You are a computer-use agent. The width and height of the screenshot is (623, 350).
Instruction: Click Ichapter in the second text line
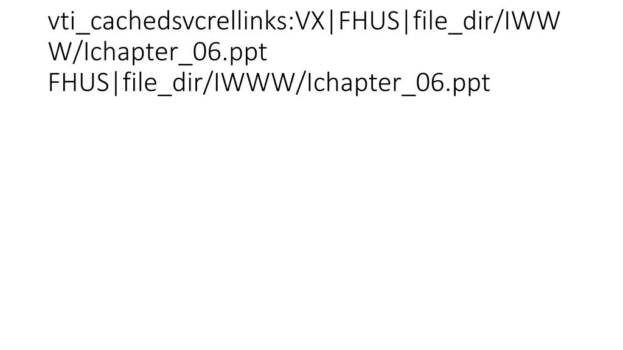(x=130, y=52)
